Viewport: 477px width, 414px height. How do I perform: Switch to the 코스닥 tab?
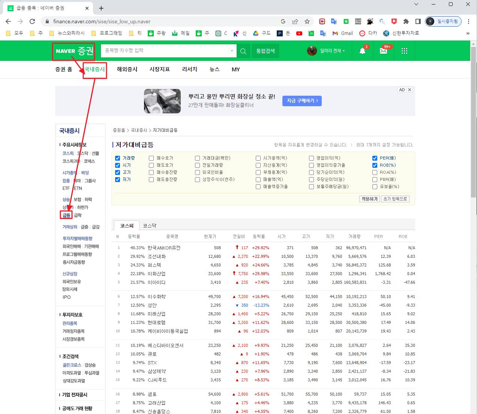click(150, 226)
